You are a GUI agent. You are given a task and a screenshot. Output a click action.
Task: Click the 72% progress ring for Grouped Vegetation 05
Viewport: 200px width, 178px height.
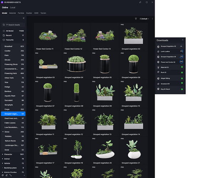pos(181,56)
